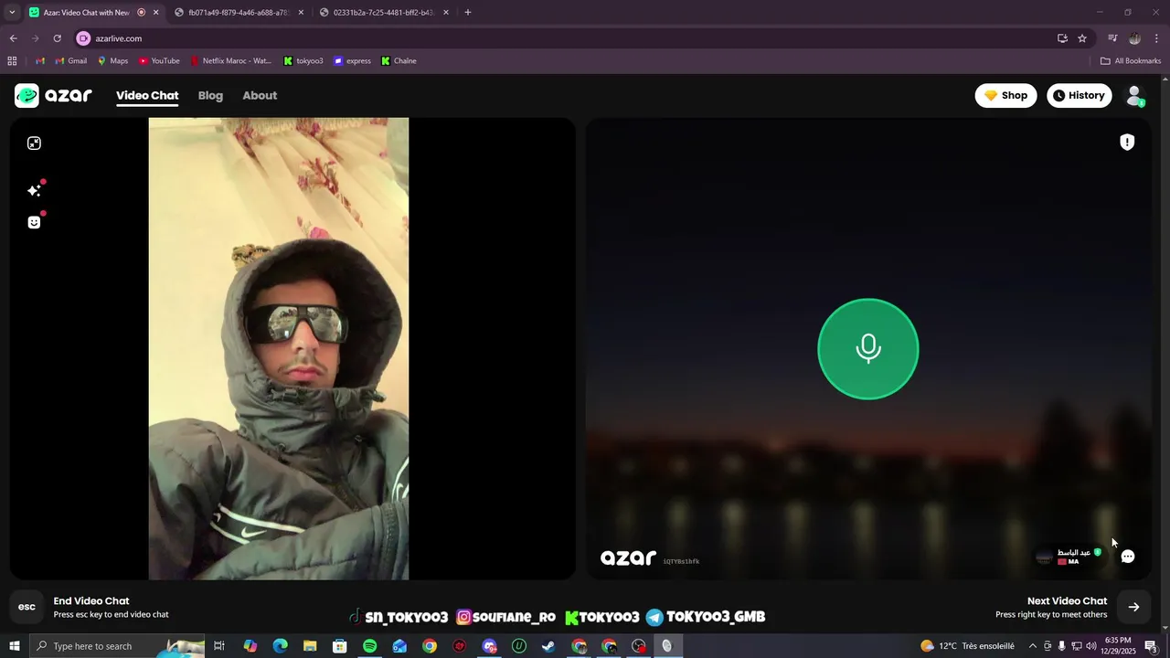Viewport: 1170px width, 658px height.
Task: Open the chat message bubble icon
Action: [1128, 557]
